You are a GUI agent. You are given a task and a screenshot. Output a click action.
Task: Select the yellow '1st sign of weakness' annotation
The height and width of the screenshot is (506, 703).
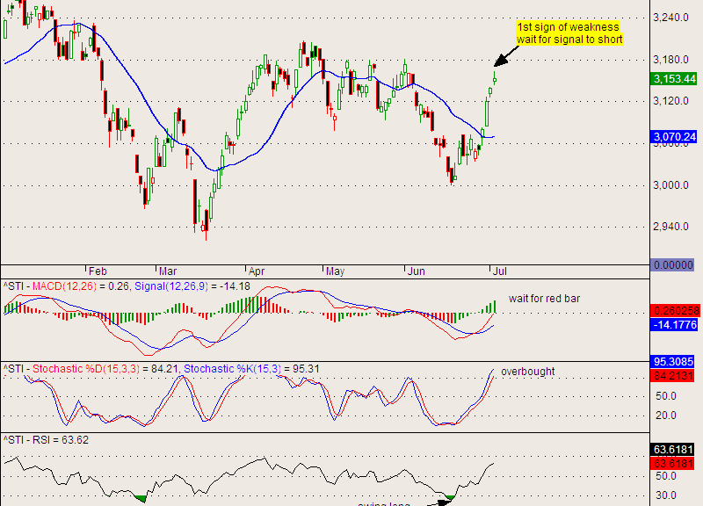click(569, 33)
